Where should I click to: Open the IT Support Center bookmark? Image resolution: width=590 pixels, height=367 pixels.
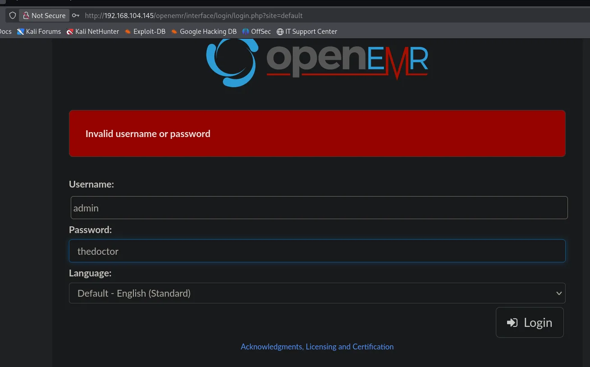pos(307,32)
